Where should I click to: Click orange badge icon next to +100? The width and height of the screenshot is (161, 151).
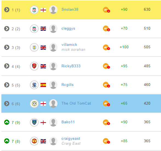pos(106,47)
